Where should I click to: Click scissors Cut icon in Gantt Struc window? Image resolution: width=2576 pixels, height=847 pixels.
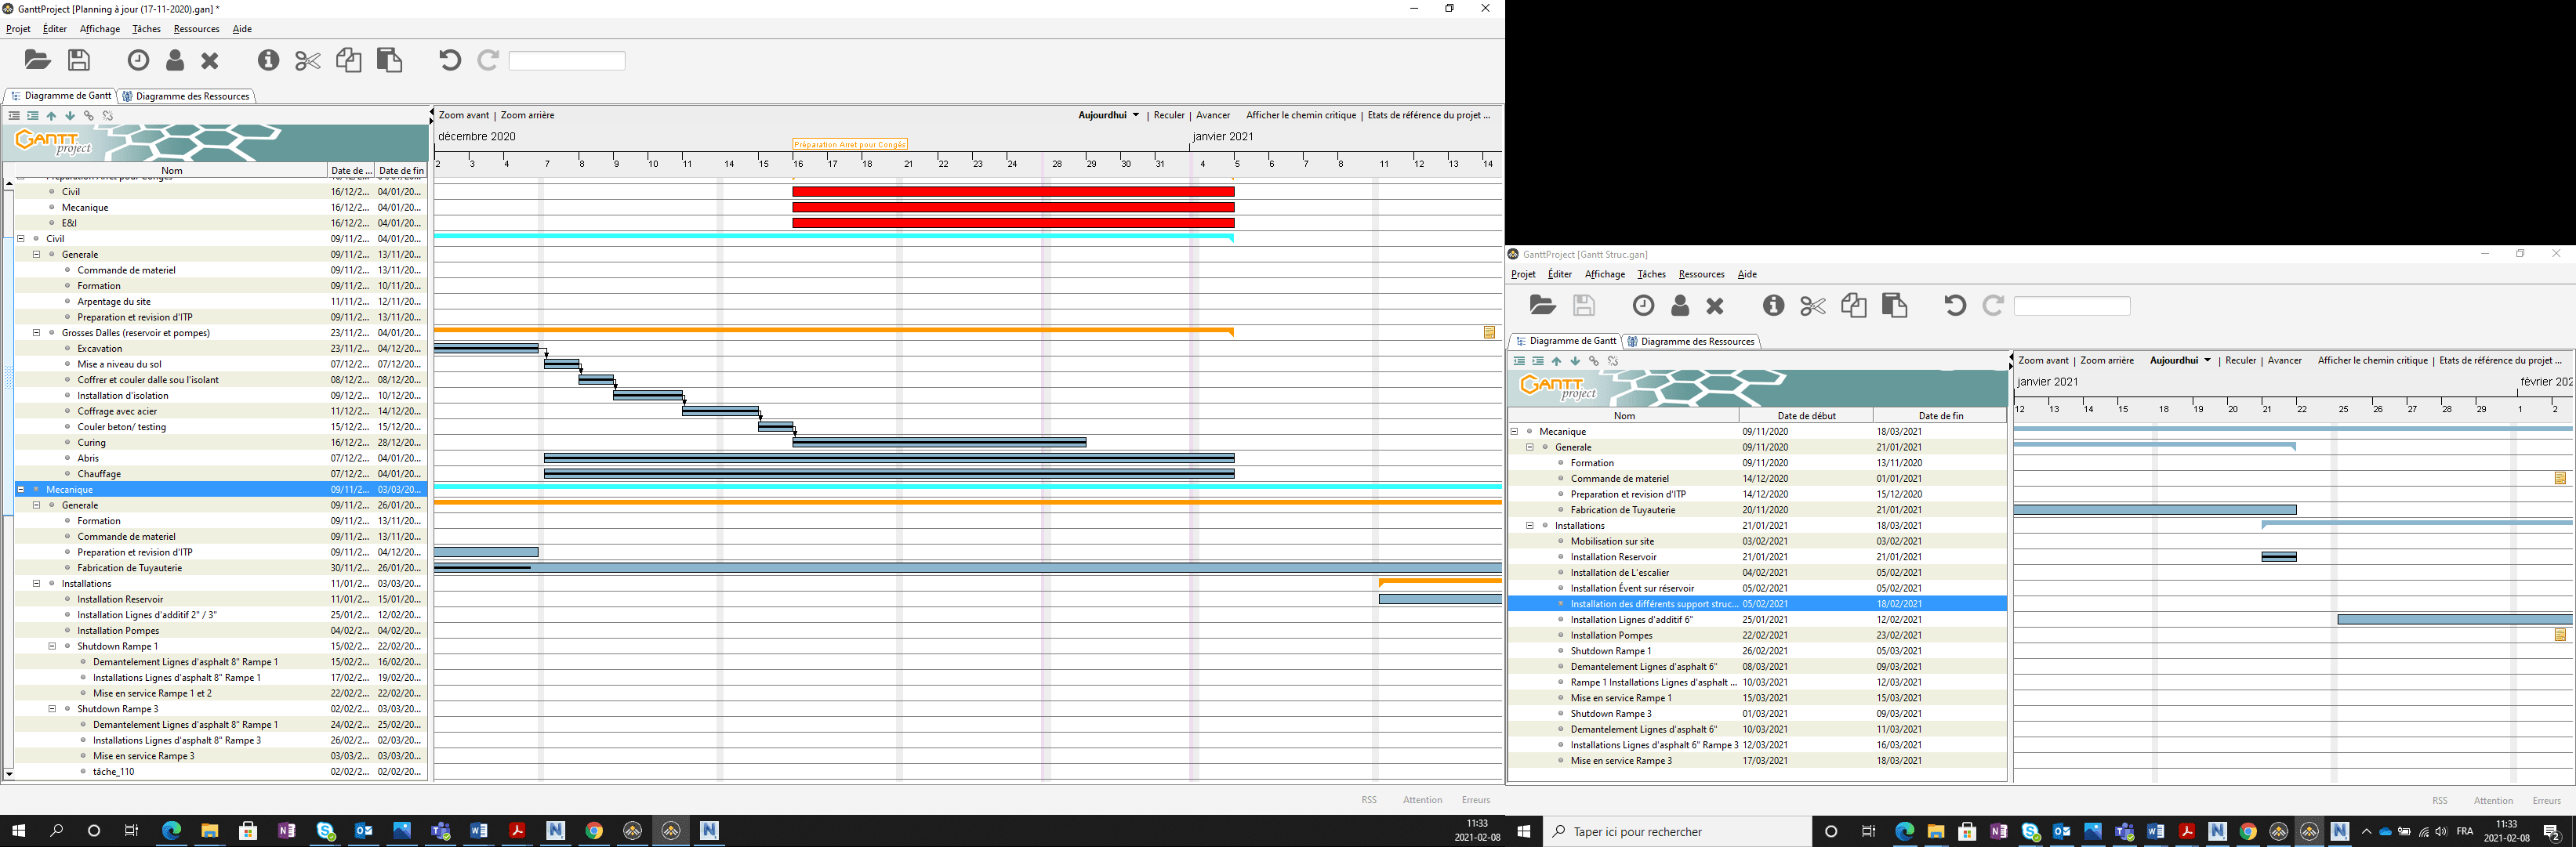(x=1812, y=306)
